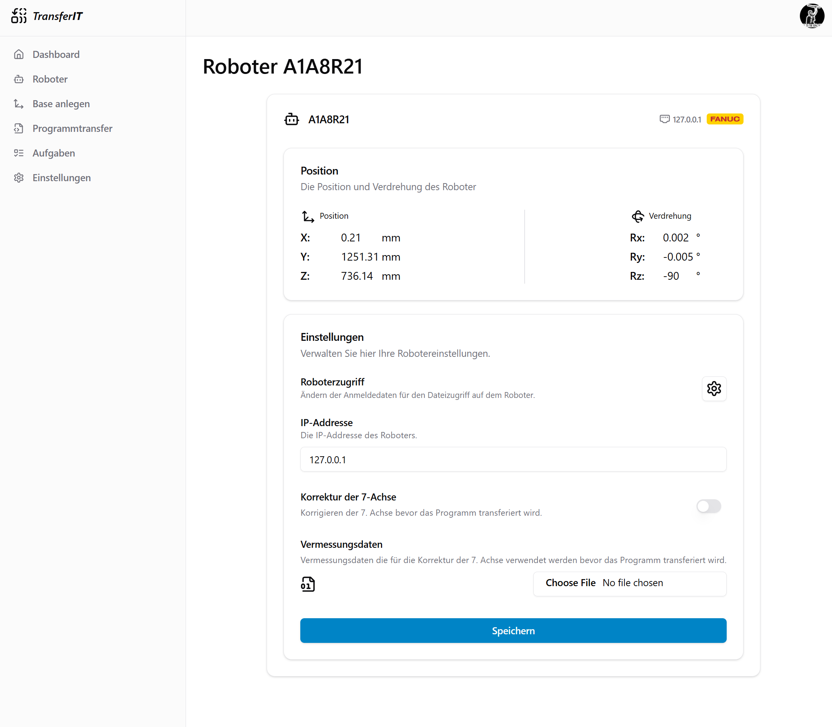Click the Einstellungen gear icon in sidebar
The width and height of the screenshot is (832, 727).
tap(19, 178)
